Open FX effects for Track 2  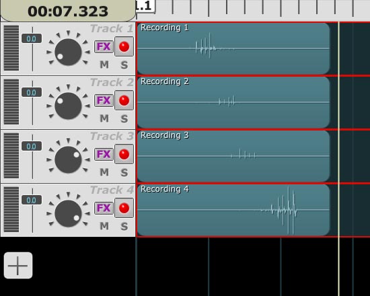(104, 100)
